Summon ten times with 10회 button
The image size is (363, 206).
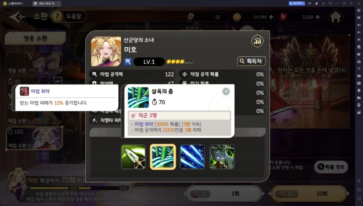309,194
